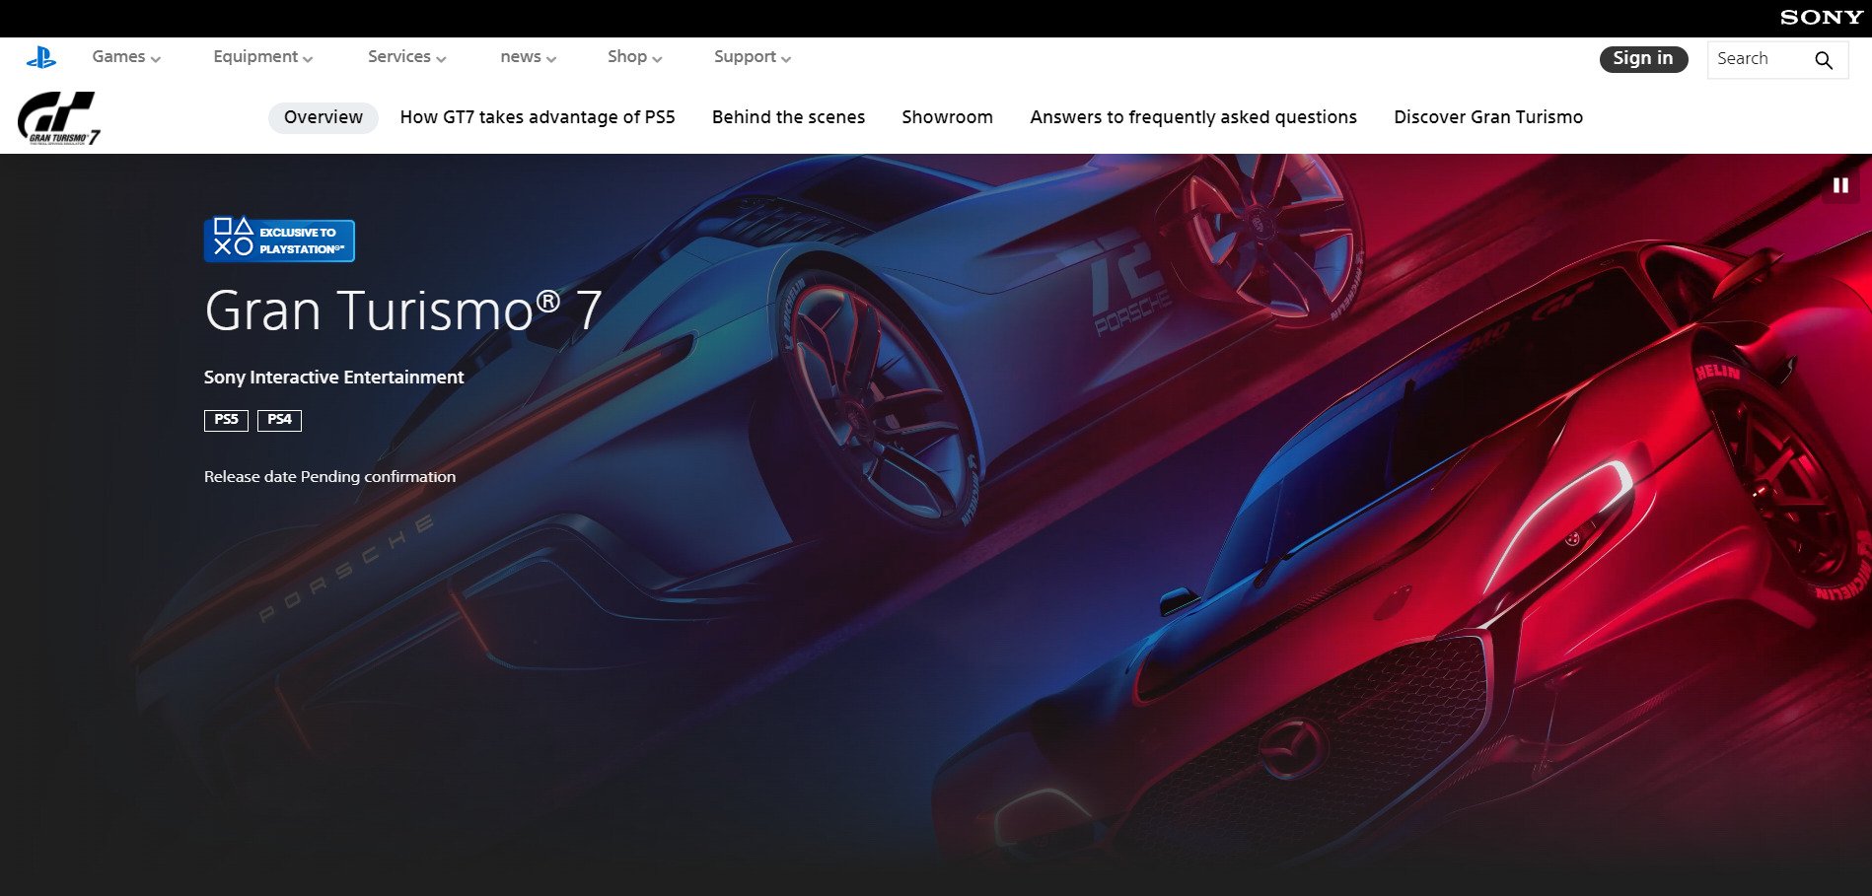1872x896 pixels.
Task: Open the news dropdown menu
Action: [529, 57]
